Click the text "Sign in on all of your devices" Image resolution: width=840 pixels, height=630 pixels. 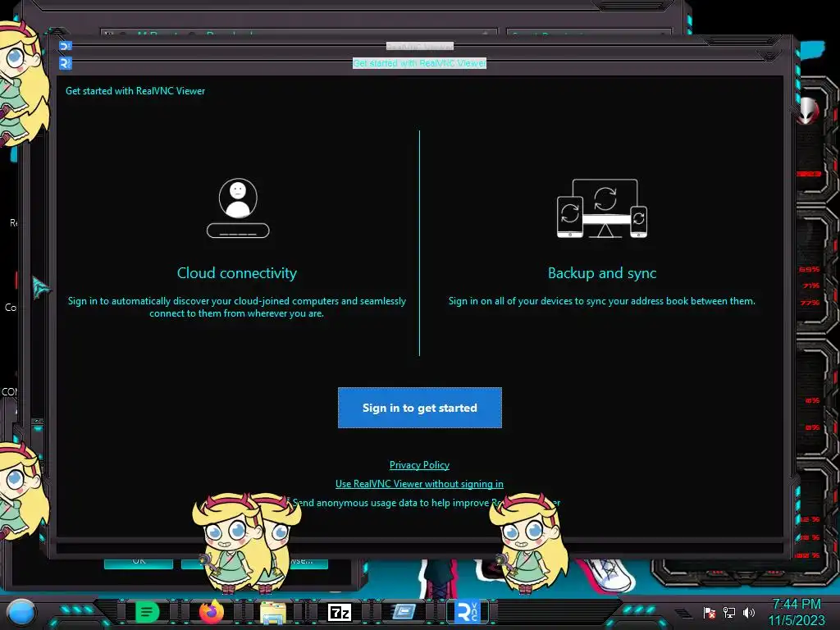pyautogui.click(x=514, y=301)
